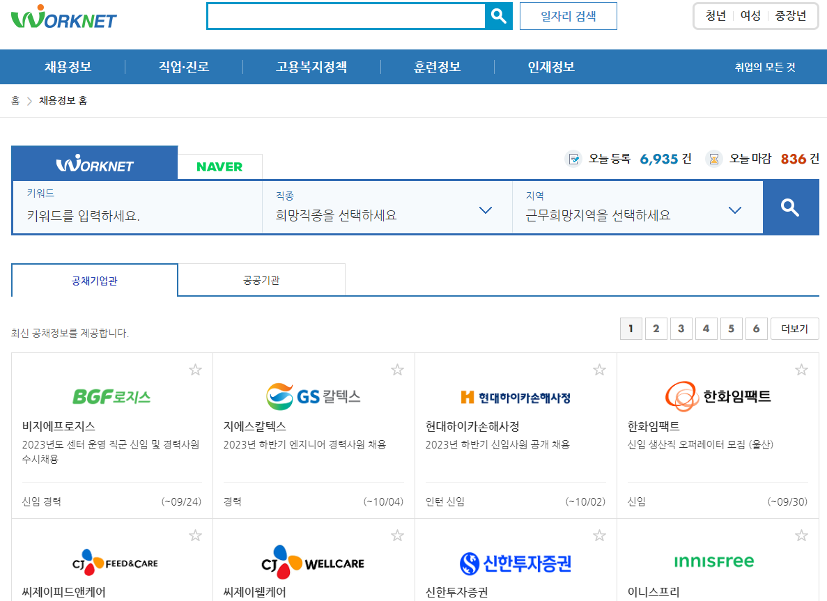
Task: Go to page 2 of listings
Action: pyautogui.click(x=656, y=329)
